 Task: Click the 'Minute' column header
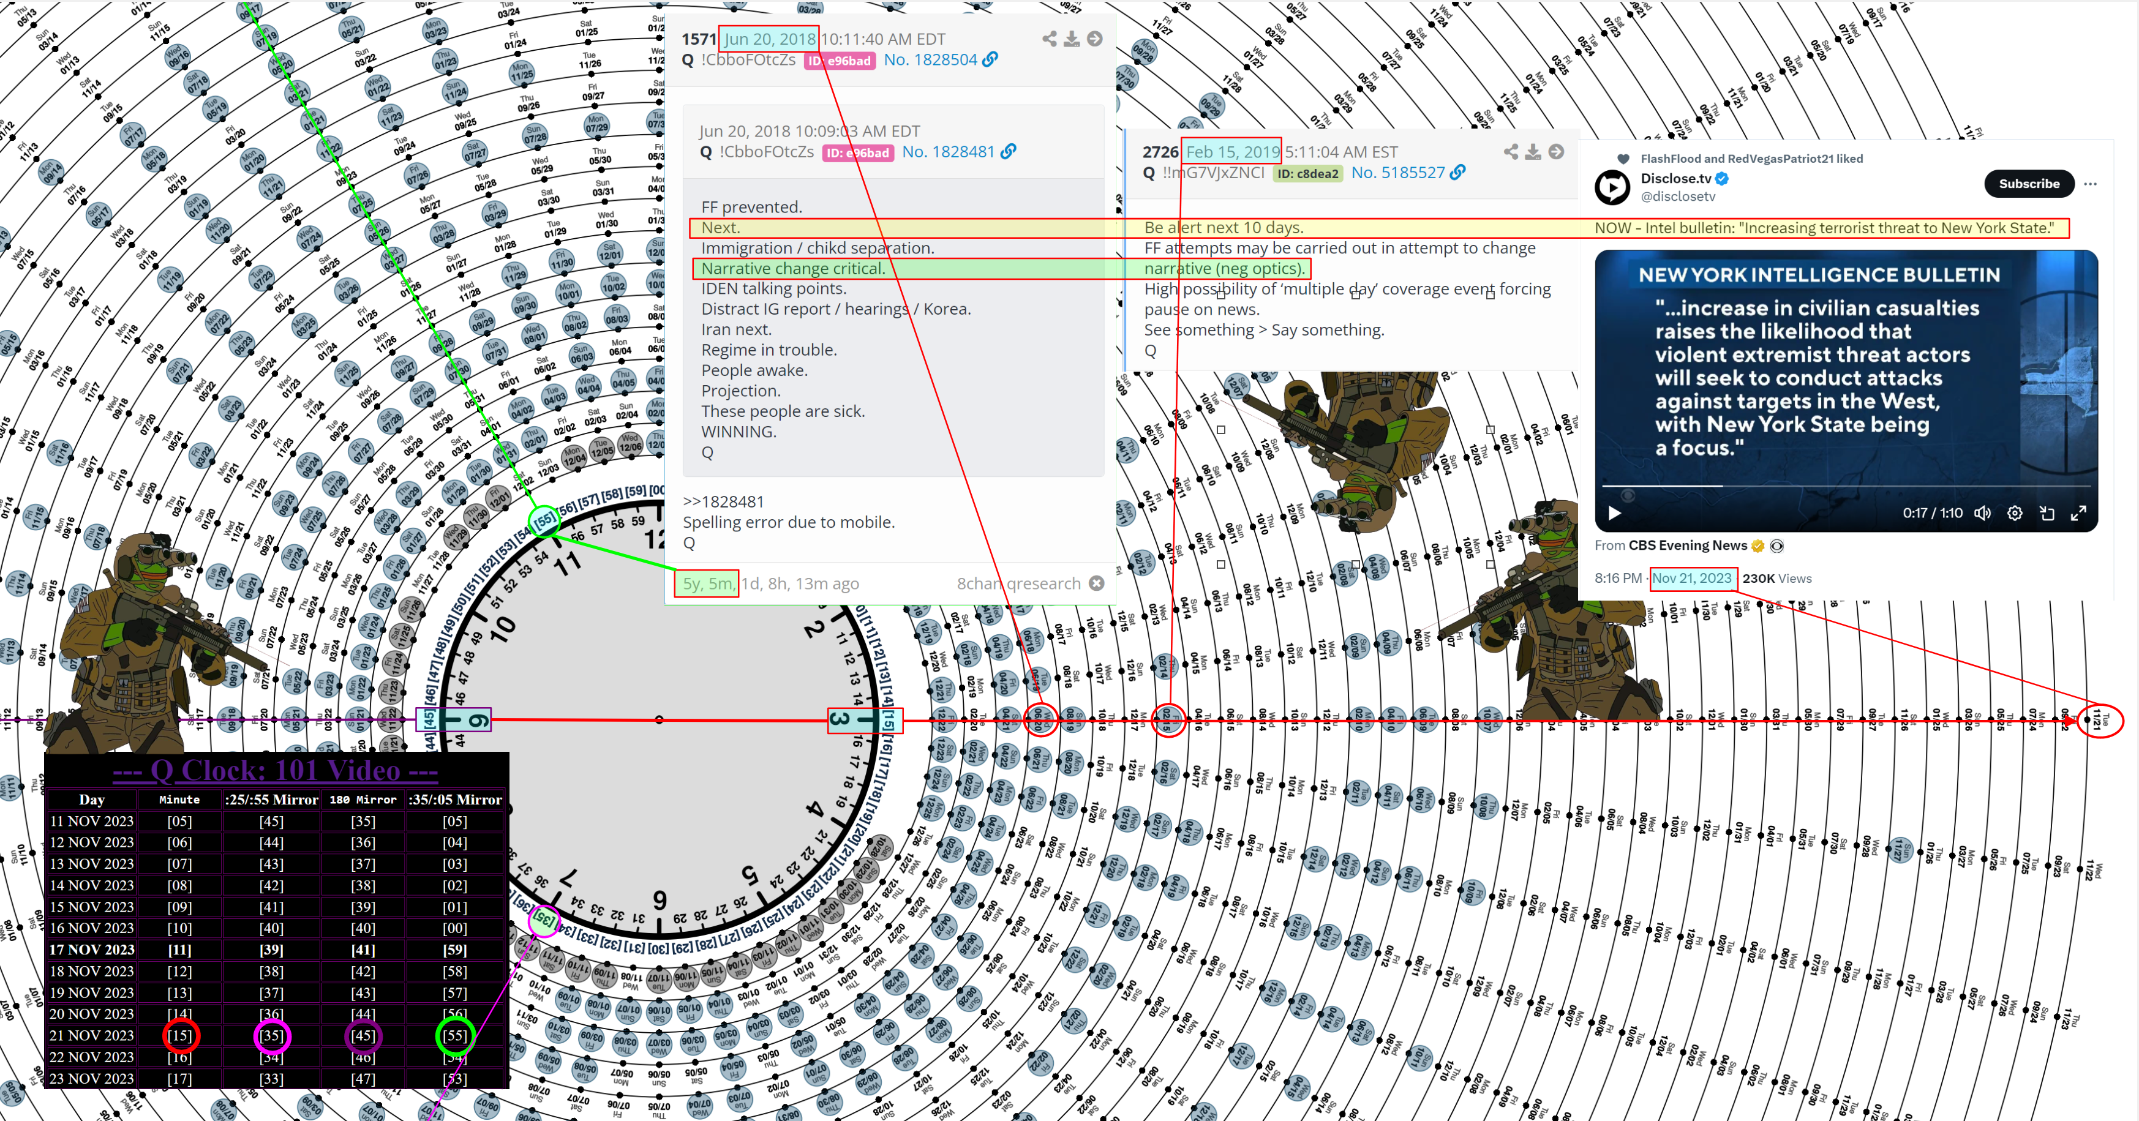pyautogui.click(x=179, y=800)
